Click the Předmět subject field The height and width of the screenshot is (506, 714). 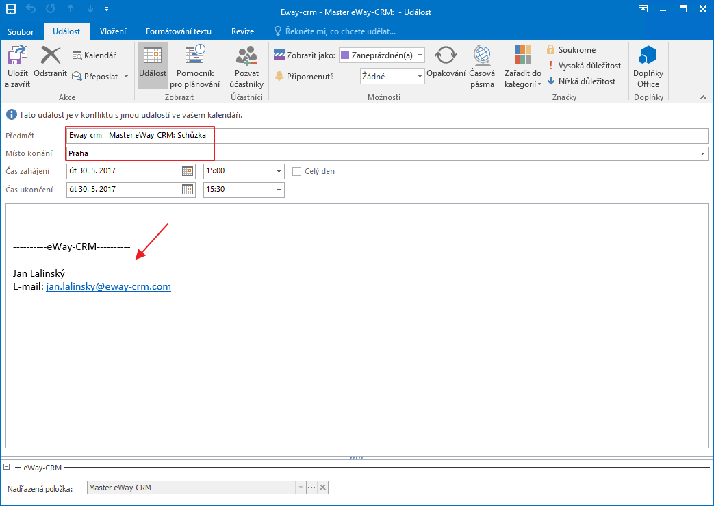coord(387,136)
